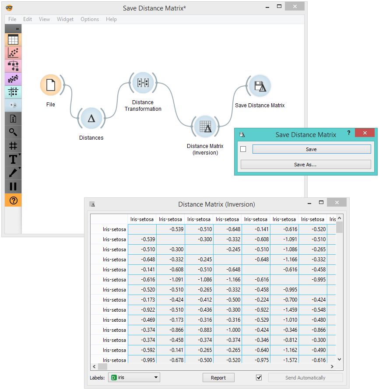
Task: Click the Distance Transformation widget node
Action: click(143, 83)
